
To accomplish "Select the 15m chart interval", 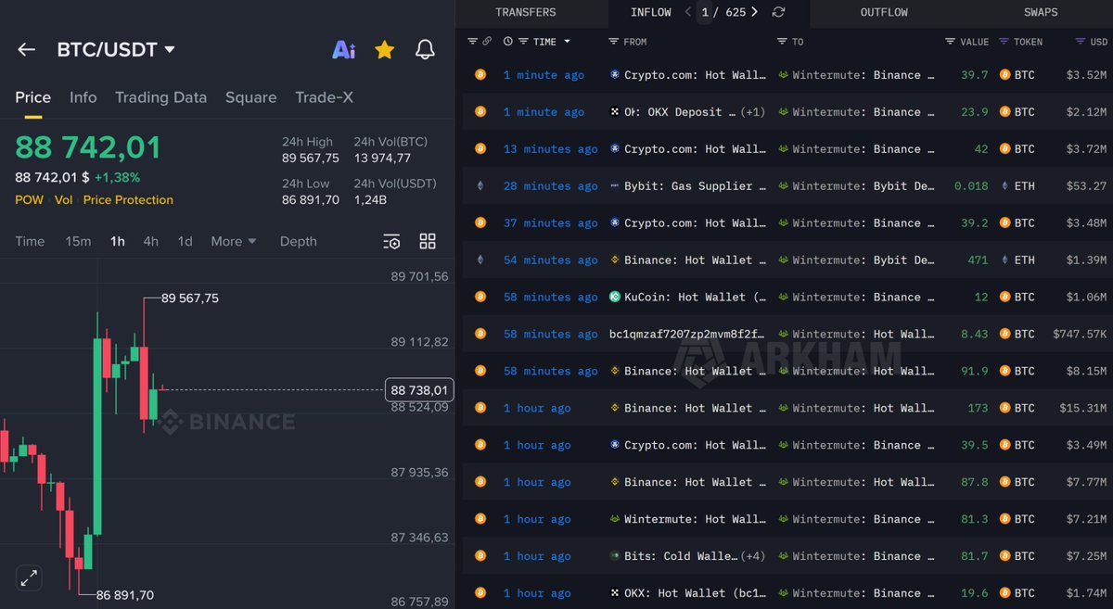I will [x=78, y=241].
